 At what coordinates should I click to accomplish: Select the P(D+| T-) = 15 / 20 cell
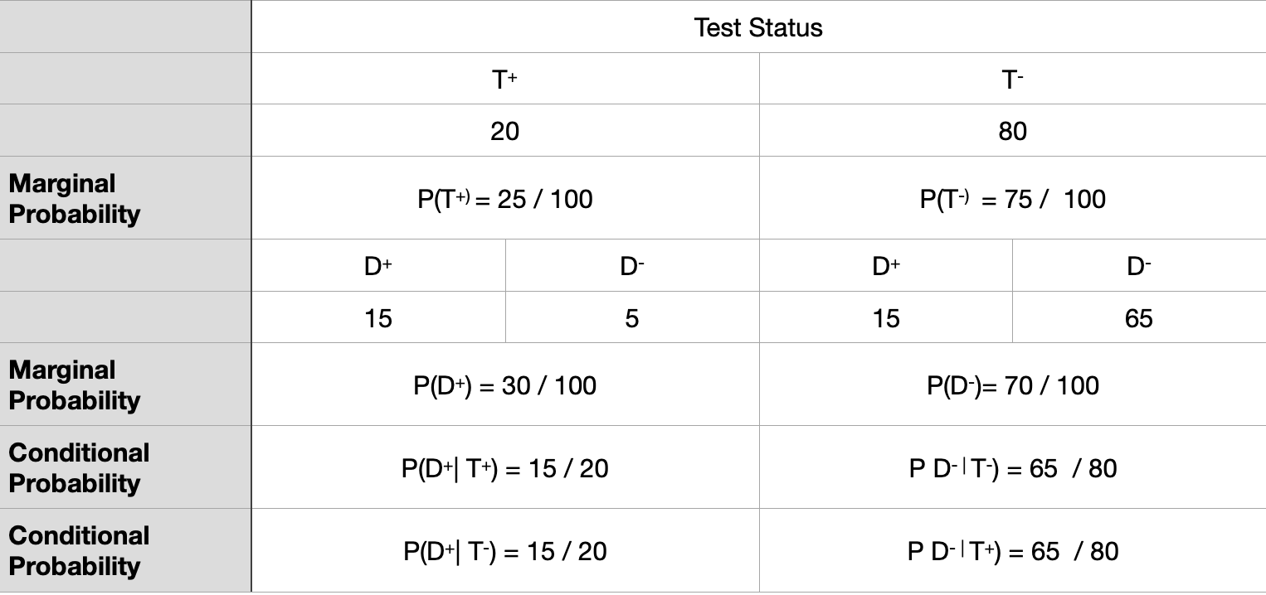(504, 551)
